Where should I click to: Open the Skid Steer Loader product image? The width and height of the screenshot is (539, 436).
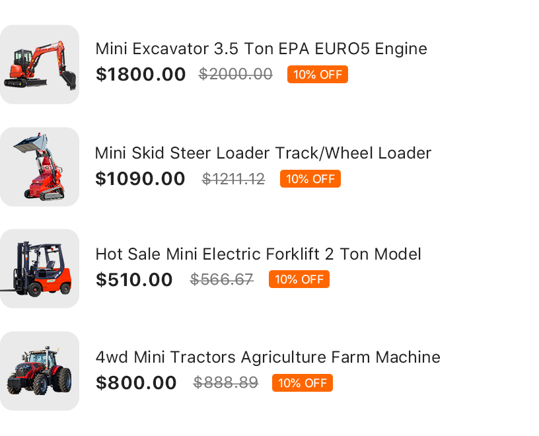40,166
